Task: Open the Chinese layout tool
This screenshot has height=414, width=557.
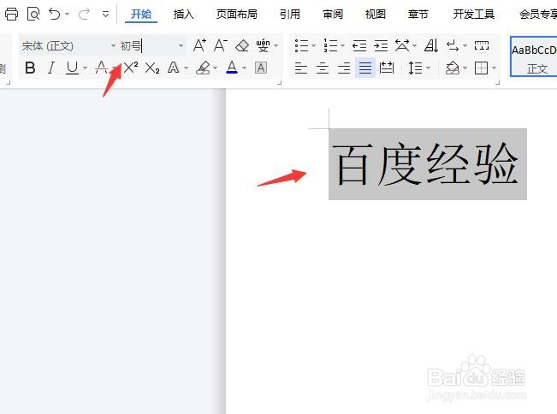Action: click(x=402, y=45)
